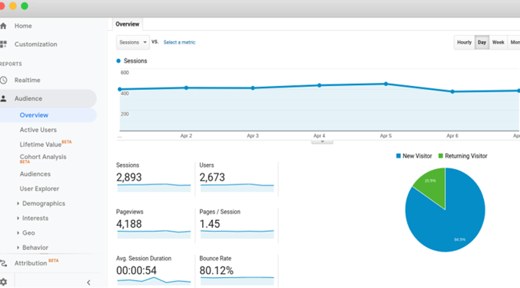Open Active Users report

click(x=38, y=130)
